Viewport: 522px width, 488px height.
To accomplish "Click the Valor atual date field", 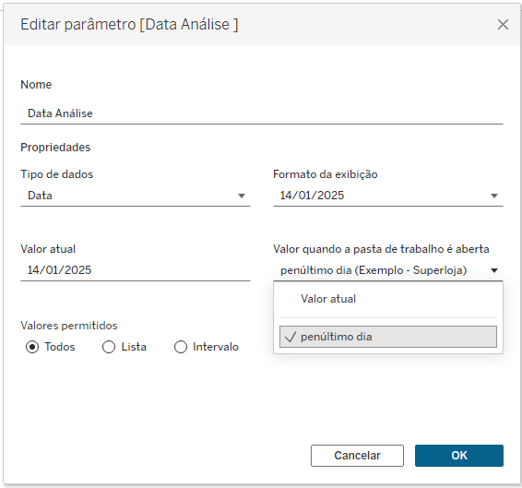I will coord(136,270).
